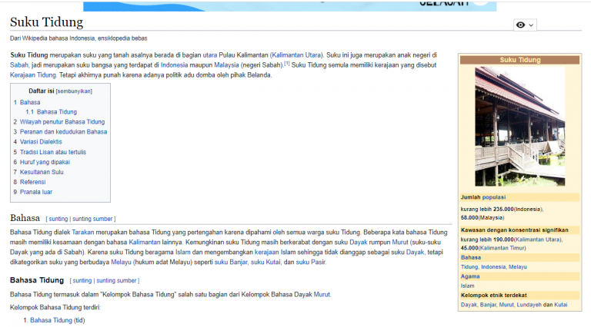Follow the Indonesia link in intro paragraph
The height and width of the screenshot is (327, 591).
point(174,65)
